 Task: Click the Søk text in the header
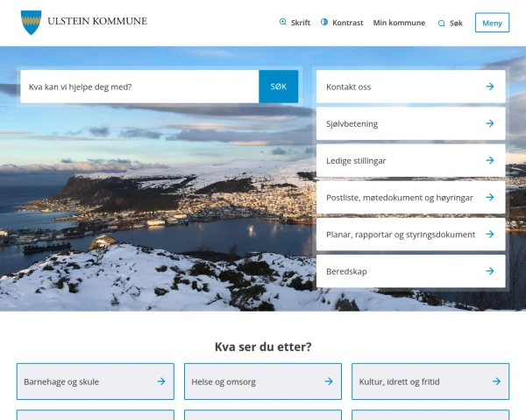click(x=456, y=23)
